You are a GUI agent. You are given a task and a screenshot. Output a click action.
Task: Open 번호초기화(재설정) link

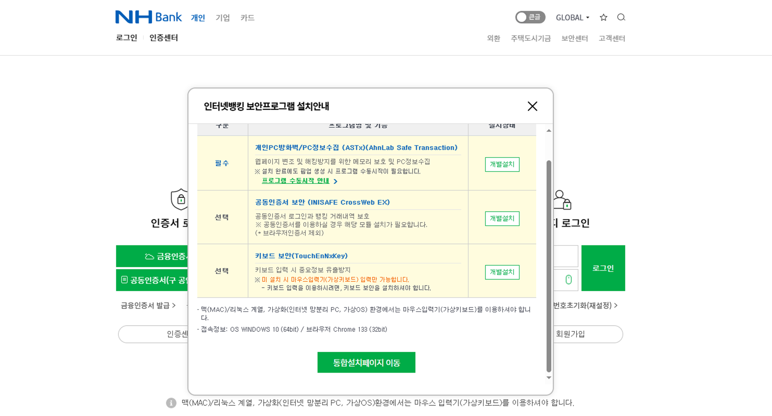[x=585, y=306]
